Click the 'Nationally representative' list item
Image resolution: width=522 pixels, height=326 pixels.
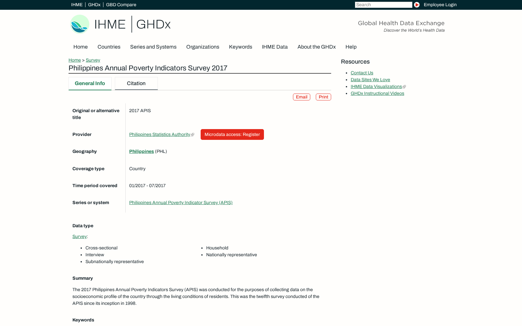[x=232, y=255]
